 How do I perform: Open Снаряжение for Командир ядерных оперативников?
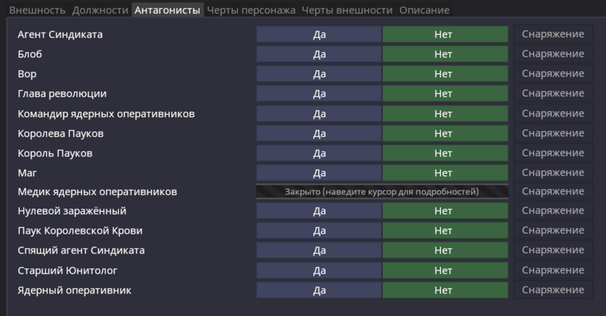click(x=553, y=113)
